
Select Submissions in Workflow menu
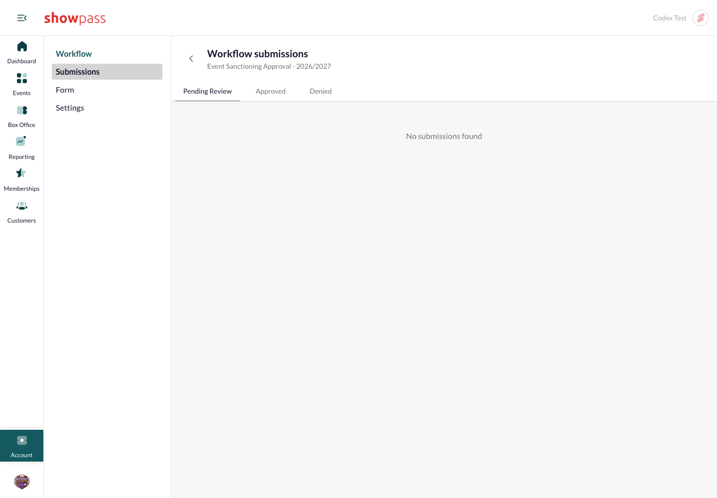tap(107, 72)
